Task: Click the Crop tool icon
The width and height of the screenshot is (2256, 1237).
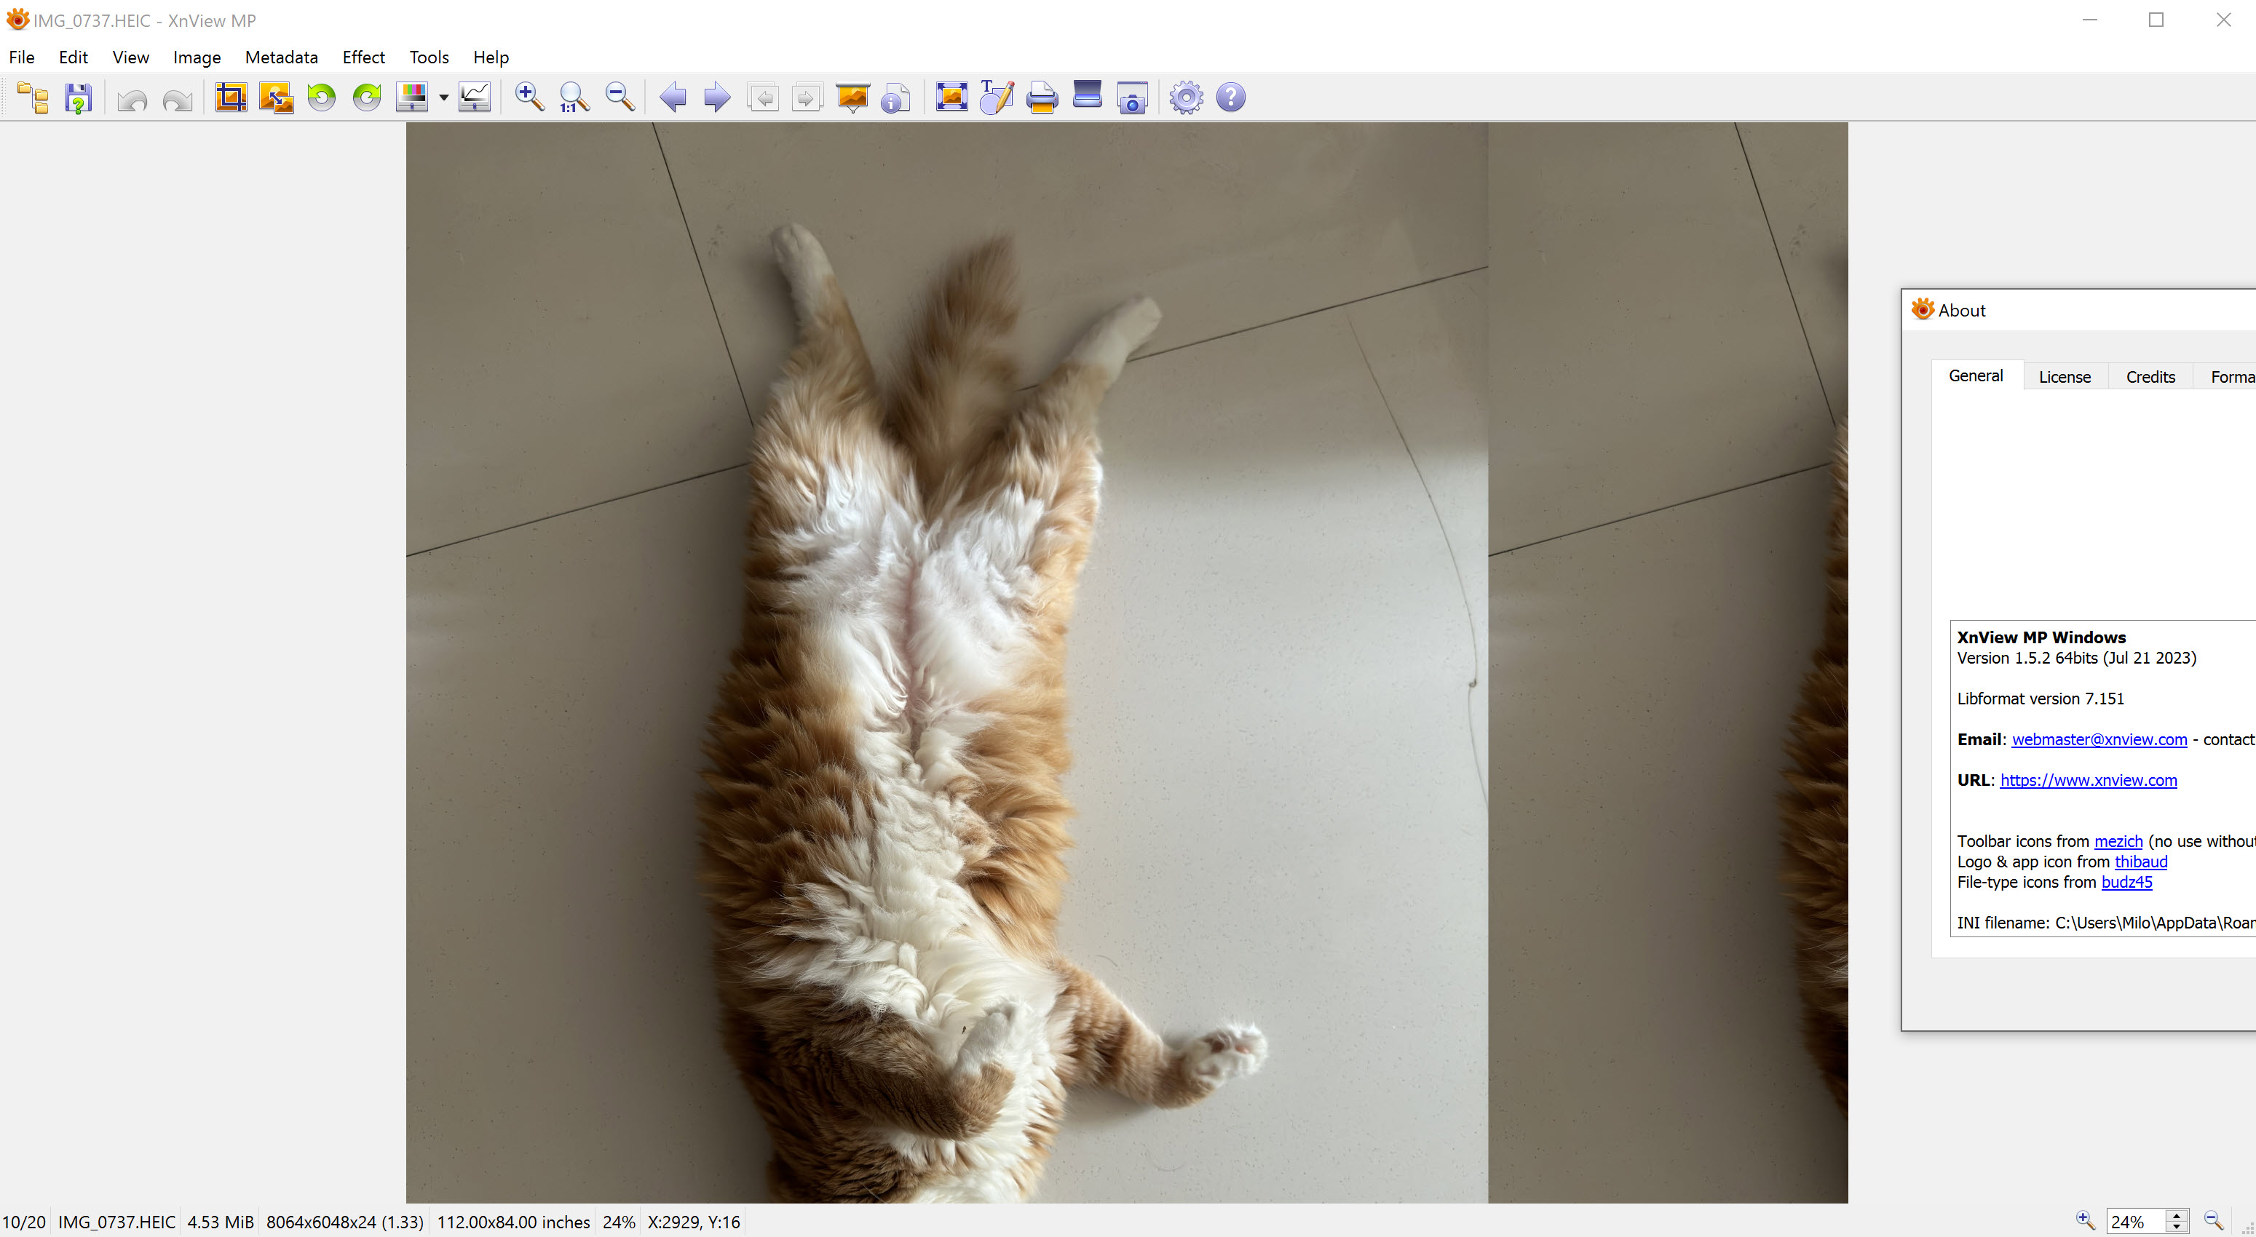Action: [231, 98]
